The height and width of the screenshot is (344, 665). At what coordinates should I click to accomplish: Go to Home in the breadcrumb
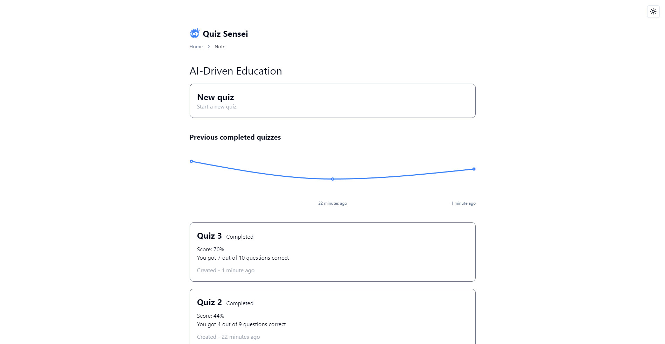(x=196, y=47)
